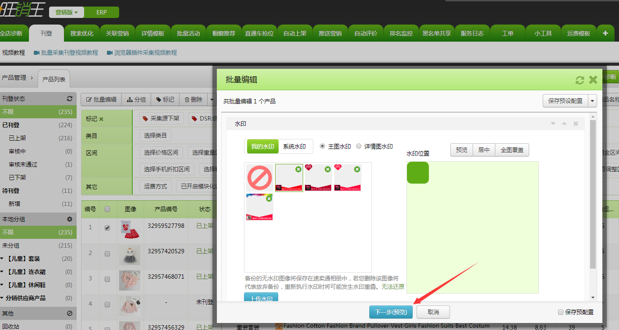Click the 删除 toolbar button

(x=194, y=99)
